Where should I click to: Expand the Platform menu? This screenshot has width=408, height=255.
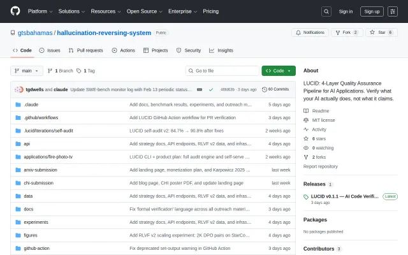[40, 11]
